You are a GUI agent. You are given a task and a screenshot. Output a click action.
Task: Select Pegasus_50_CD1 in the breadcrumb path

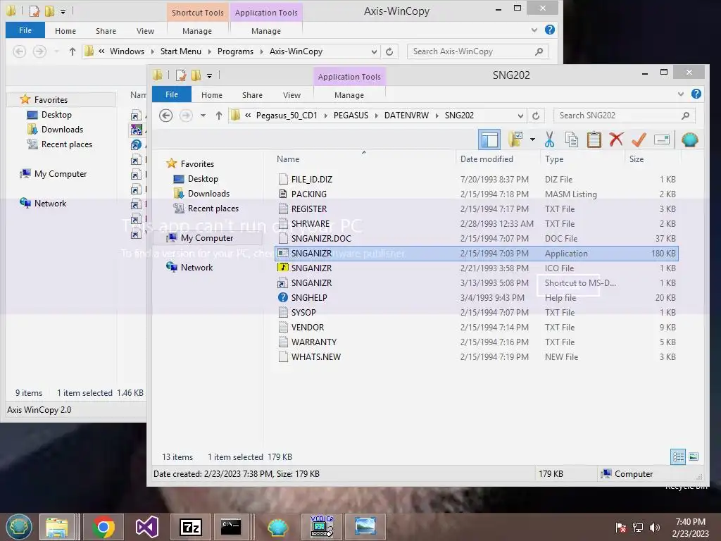point(287,116)
